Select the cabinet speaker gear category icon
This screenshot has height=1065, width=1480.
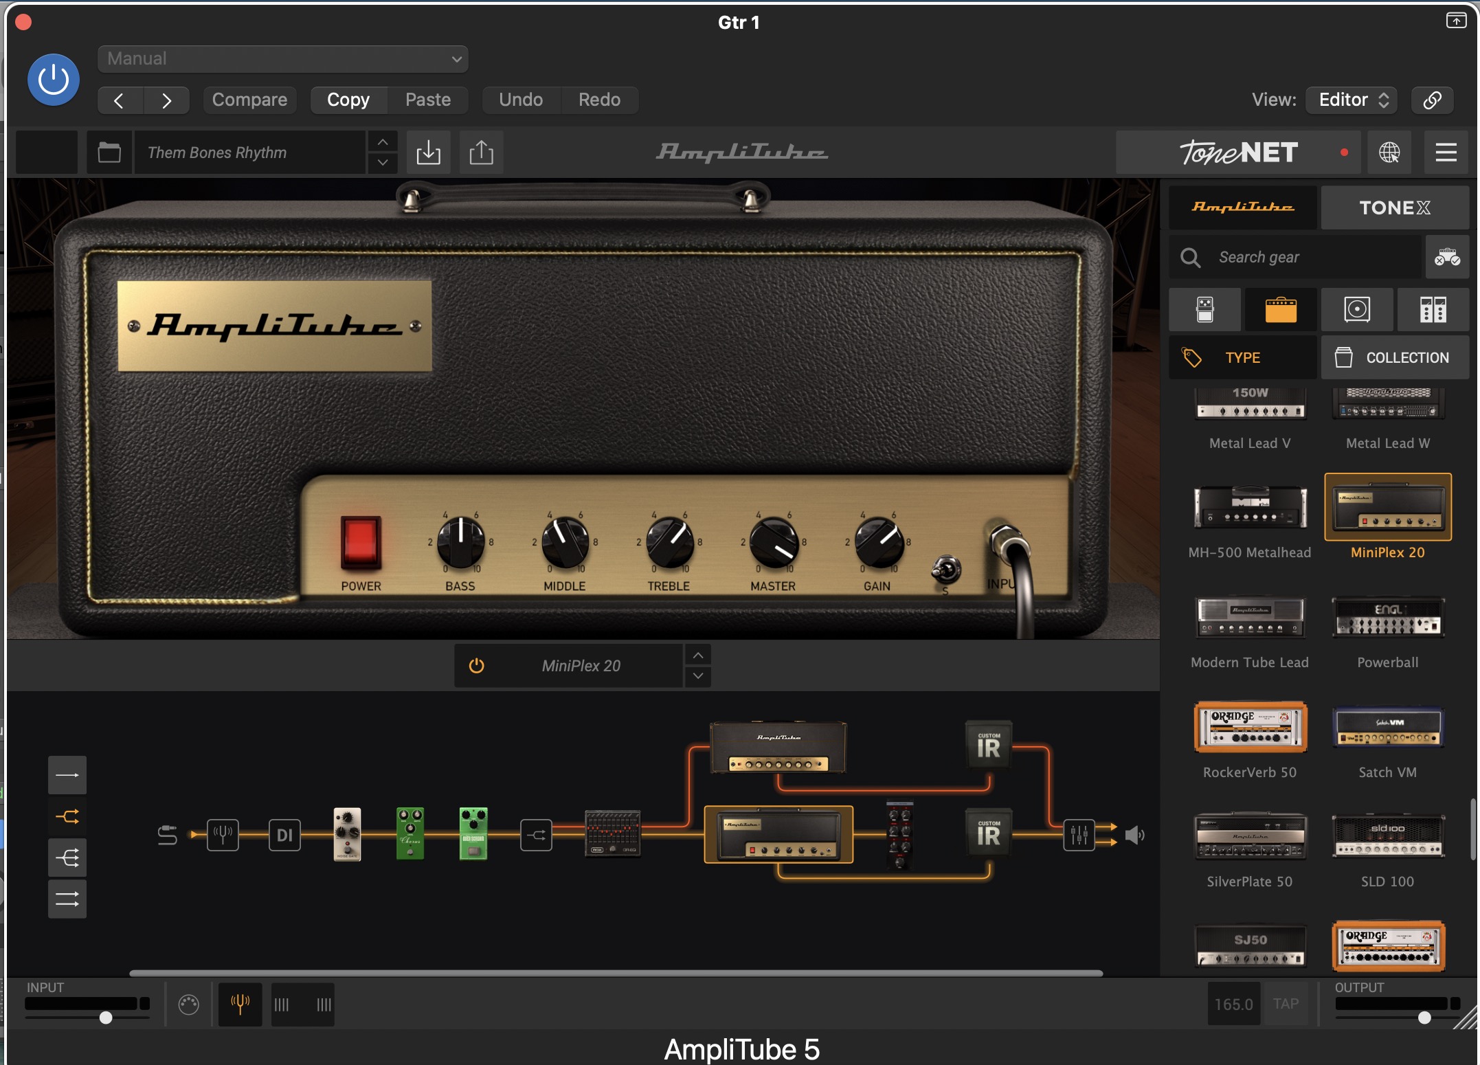1357,310
